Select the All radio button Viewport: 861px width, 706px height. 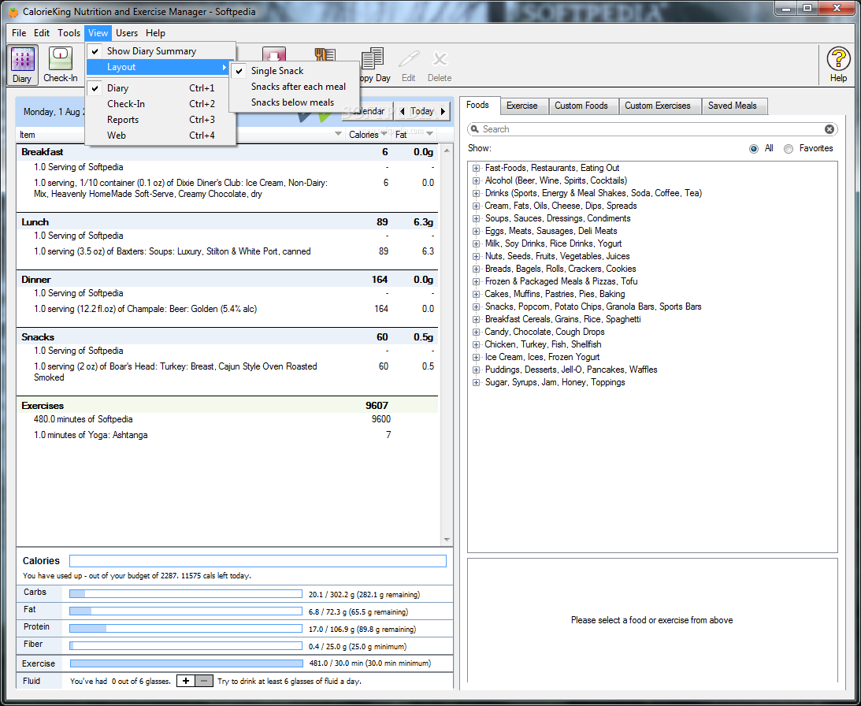[754, 149]
